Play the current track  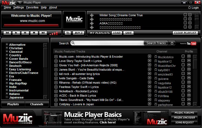tap(16, 33)
